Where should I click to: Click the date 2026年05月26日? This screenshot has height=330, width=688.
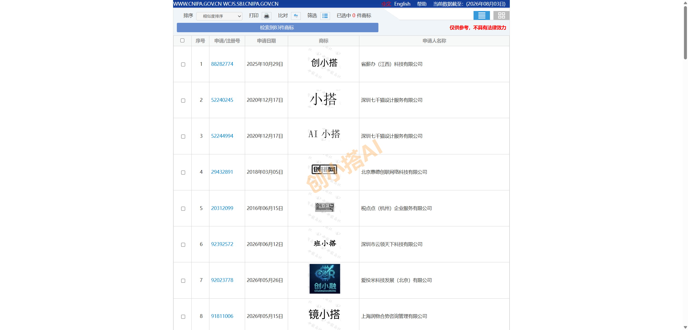click(x=265, y=280)
